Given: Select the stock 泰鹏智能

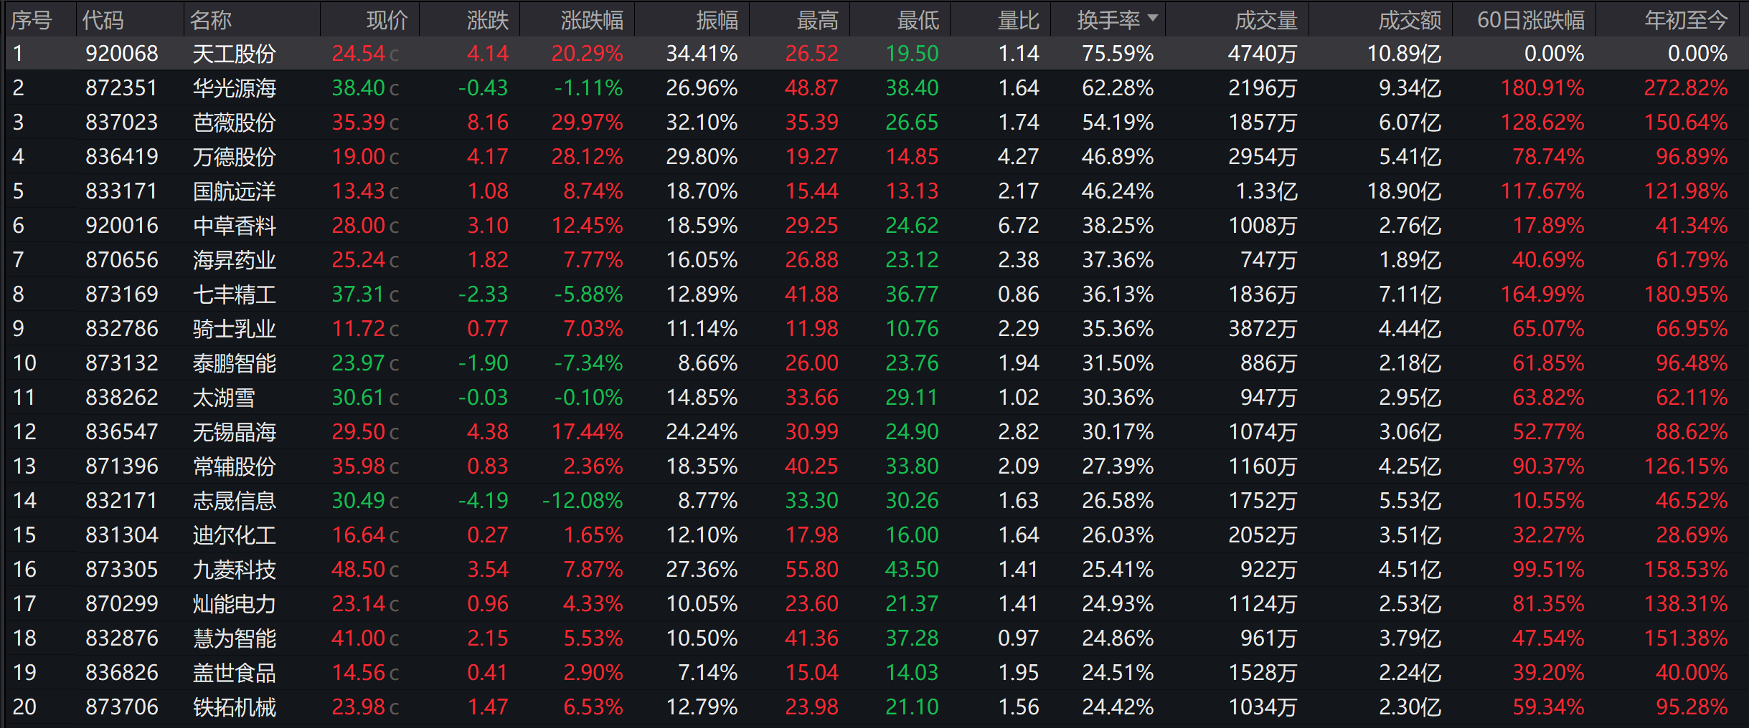Looking at the screenshot, I should [235, 363].
